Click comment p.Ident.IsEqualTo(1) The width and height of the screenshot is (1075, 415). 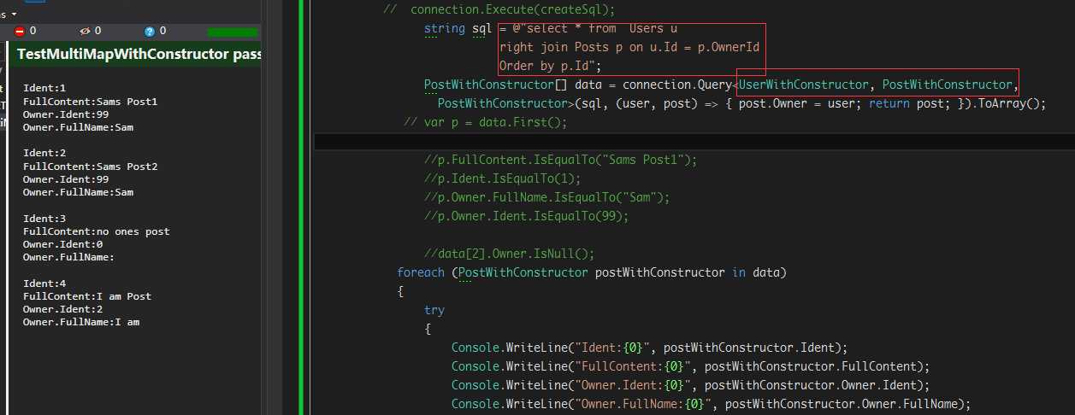pos(503,178)
